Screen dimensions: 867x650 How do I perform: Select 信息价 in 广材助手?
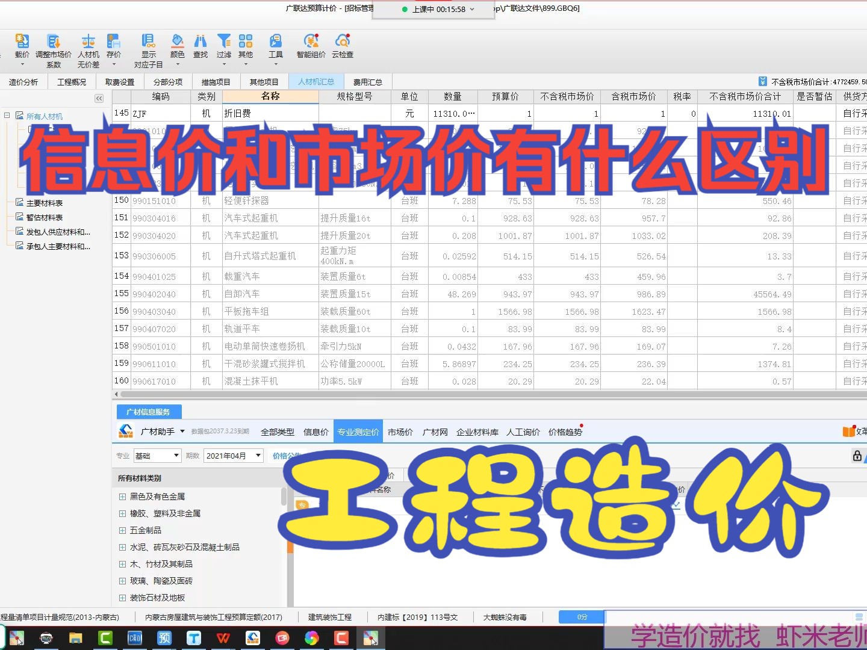tap(316, 432)
